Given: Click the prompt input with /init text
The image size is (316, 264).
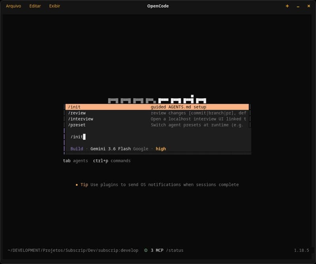Looking at the screenshot, I should (157, 137).
